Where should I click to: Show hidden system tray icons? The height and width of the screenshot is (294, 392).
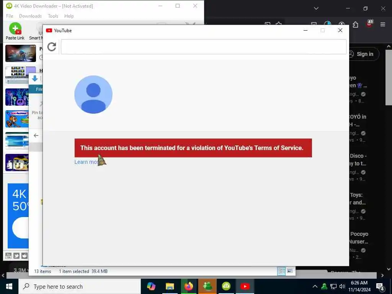click(x=315, y=286)
